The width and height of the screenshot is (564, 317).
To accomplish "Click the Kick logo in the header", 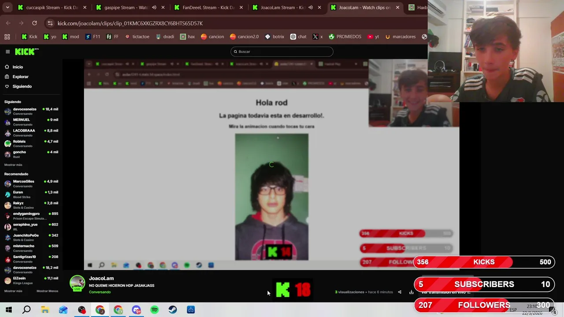I will [x=26, y=52].
